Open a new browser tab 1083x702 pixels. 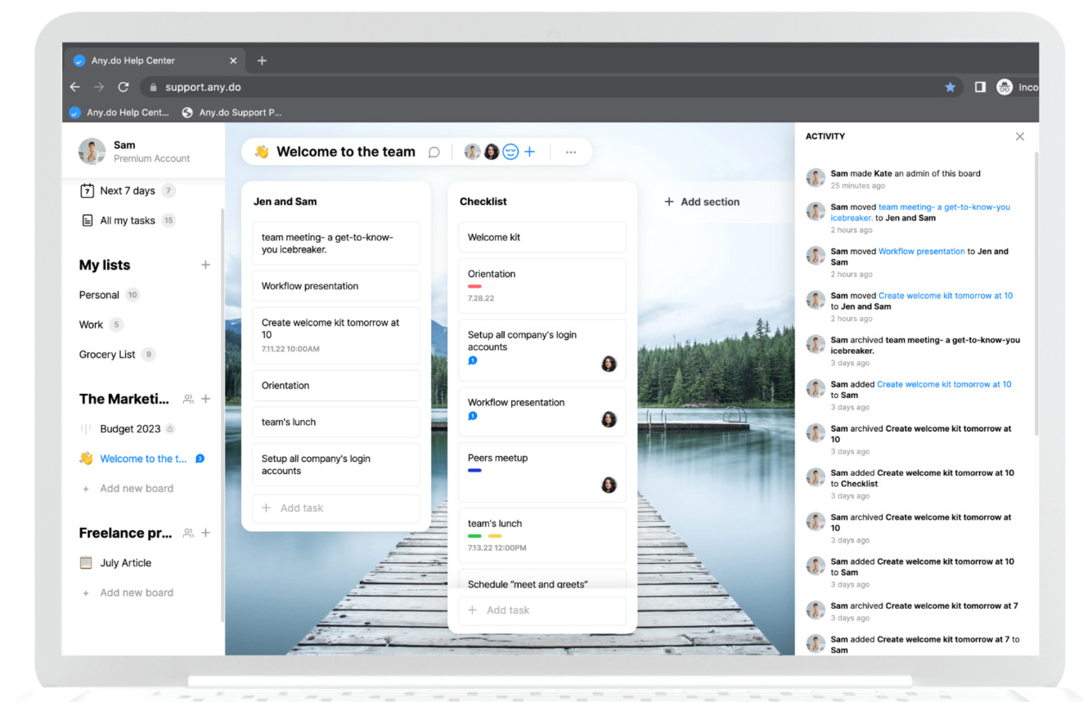pyautogui.click(x=262, y=60)
